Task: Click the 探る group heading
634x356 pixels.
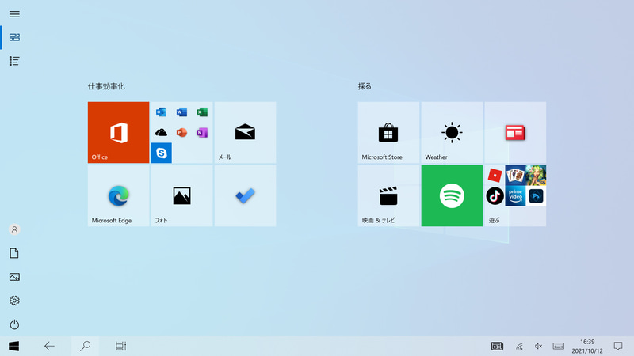Action: coord(365,86)
